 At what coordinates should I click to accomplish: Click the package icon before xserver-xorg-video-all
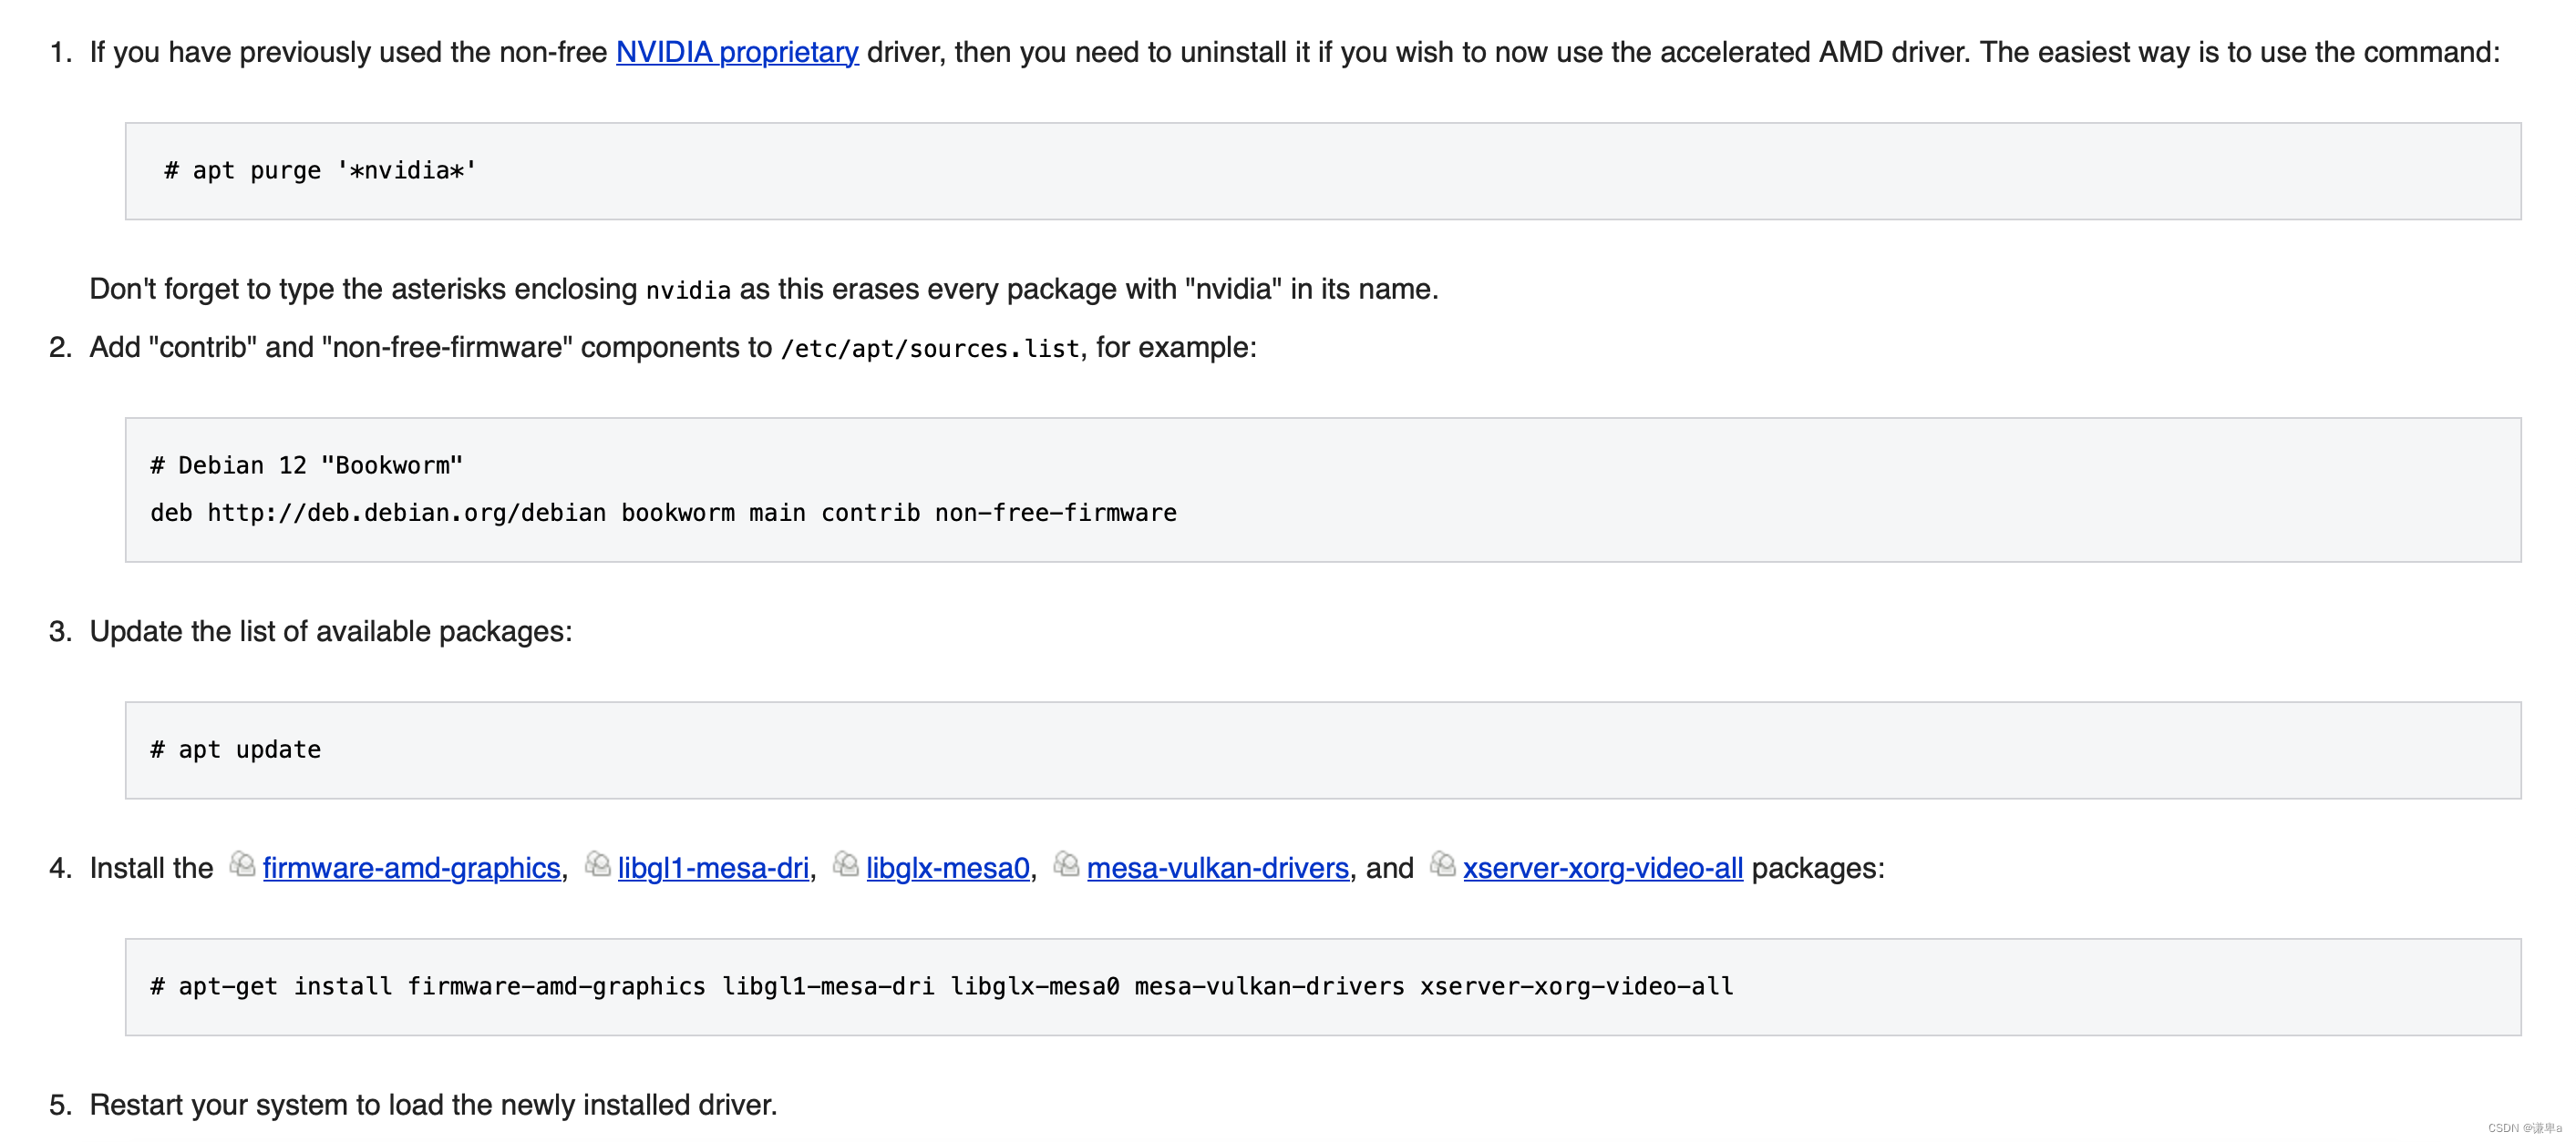pyautogui.click(x=1442, y=863)
